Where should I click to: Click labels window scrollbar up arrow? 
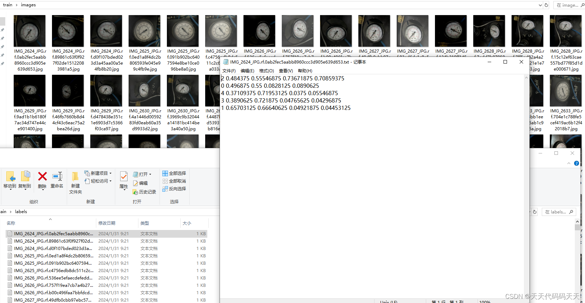[577, 222]
